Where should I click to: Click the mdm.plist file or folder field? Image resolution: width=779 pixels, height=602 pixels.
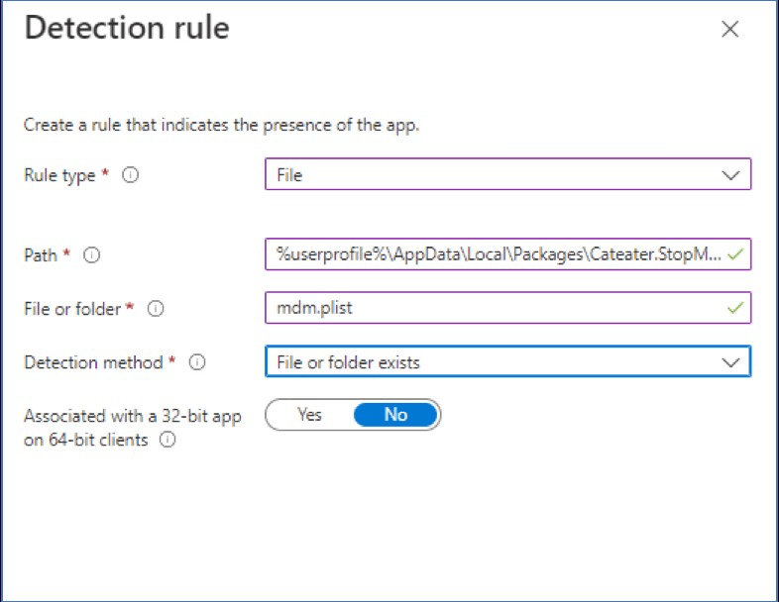click(496, 308)
